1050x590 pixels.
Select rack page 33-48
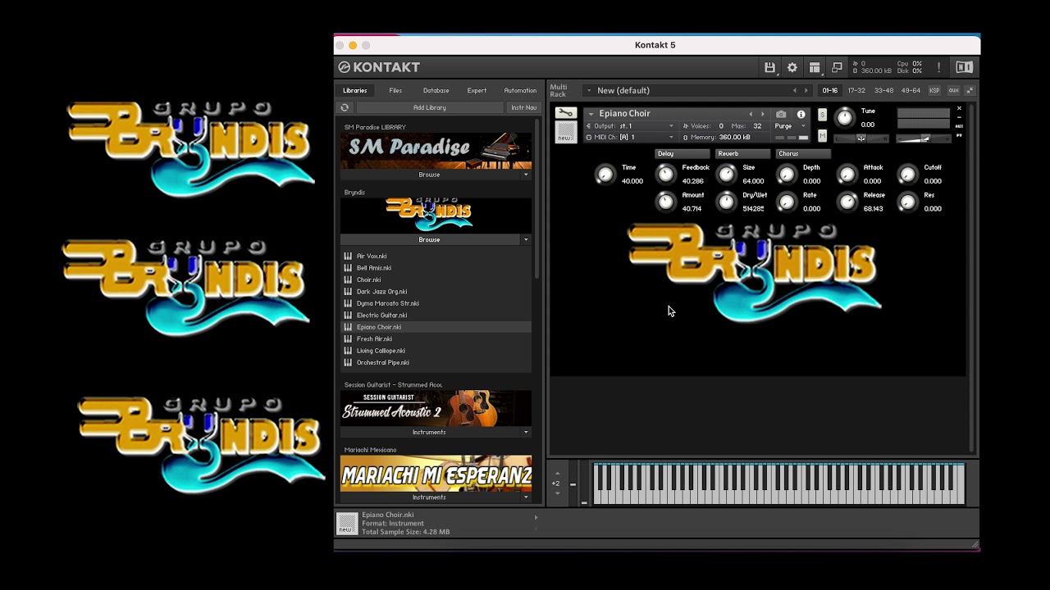(883, 90)
